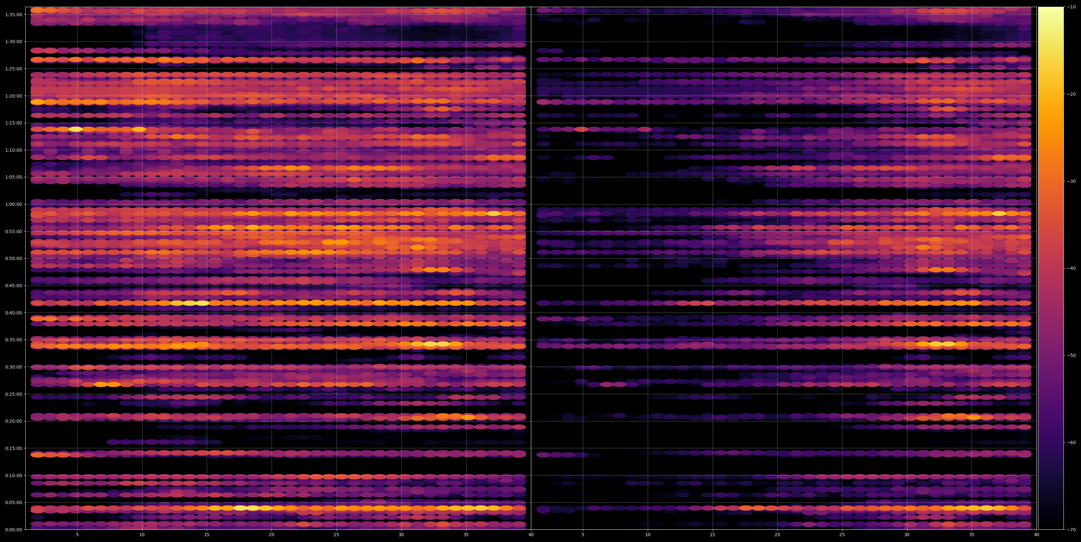Click x-axis label "35" under the right heatmap

tap(972, 535)
